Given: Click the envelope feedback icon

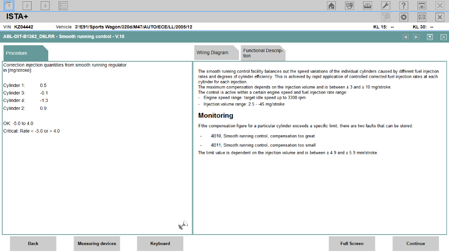Looking at the screenshot, I should [421, 17].
